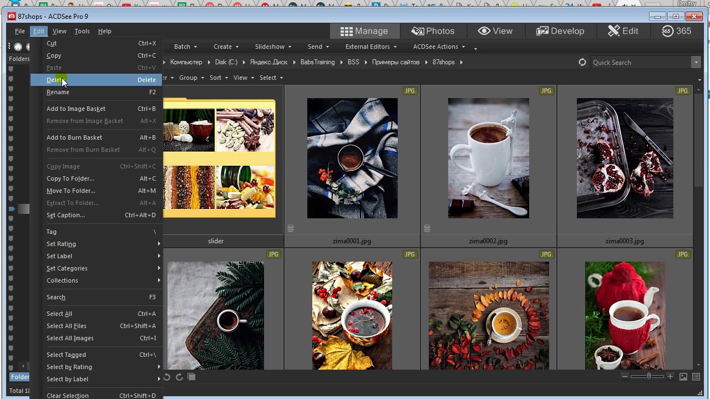Select Rename in the Edit menu

pyautogui.click(x=58, y=92)
